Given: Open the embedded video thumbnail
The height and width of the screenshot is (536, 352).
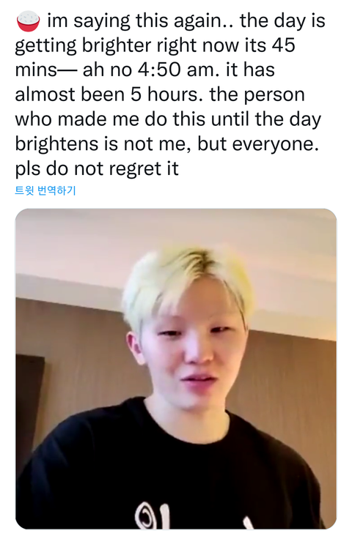Looking at the screenshot, I should (176, 369).
